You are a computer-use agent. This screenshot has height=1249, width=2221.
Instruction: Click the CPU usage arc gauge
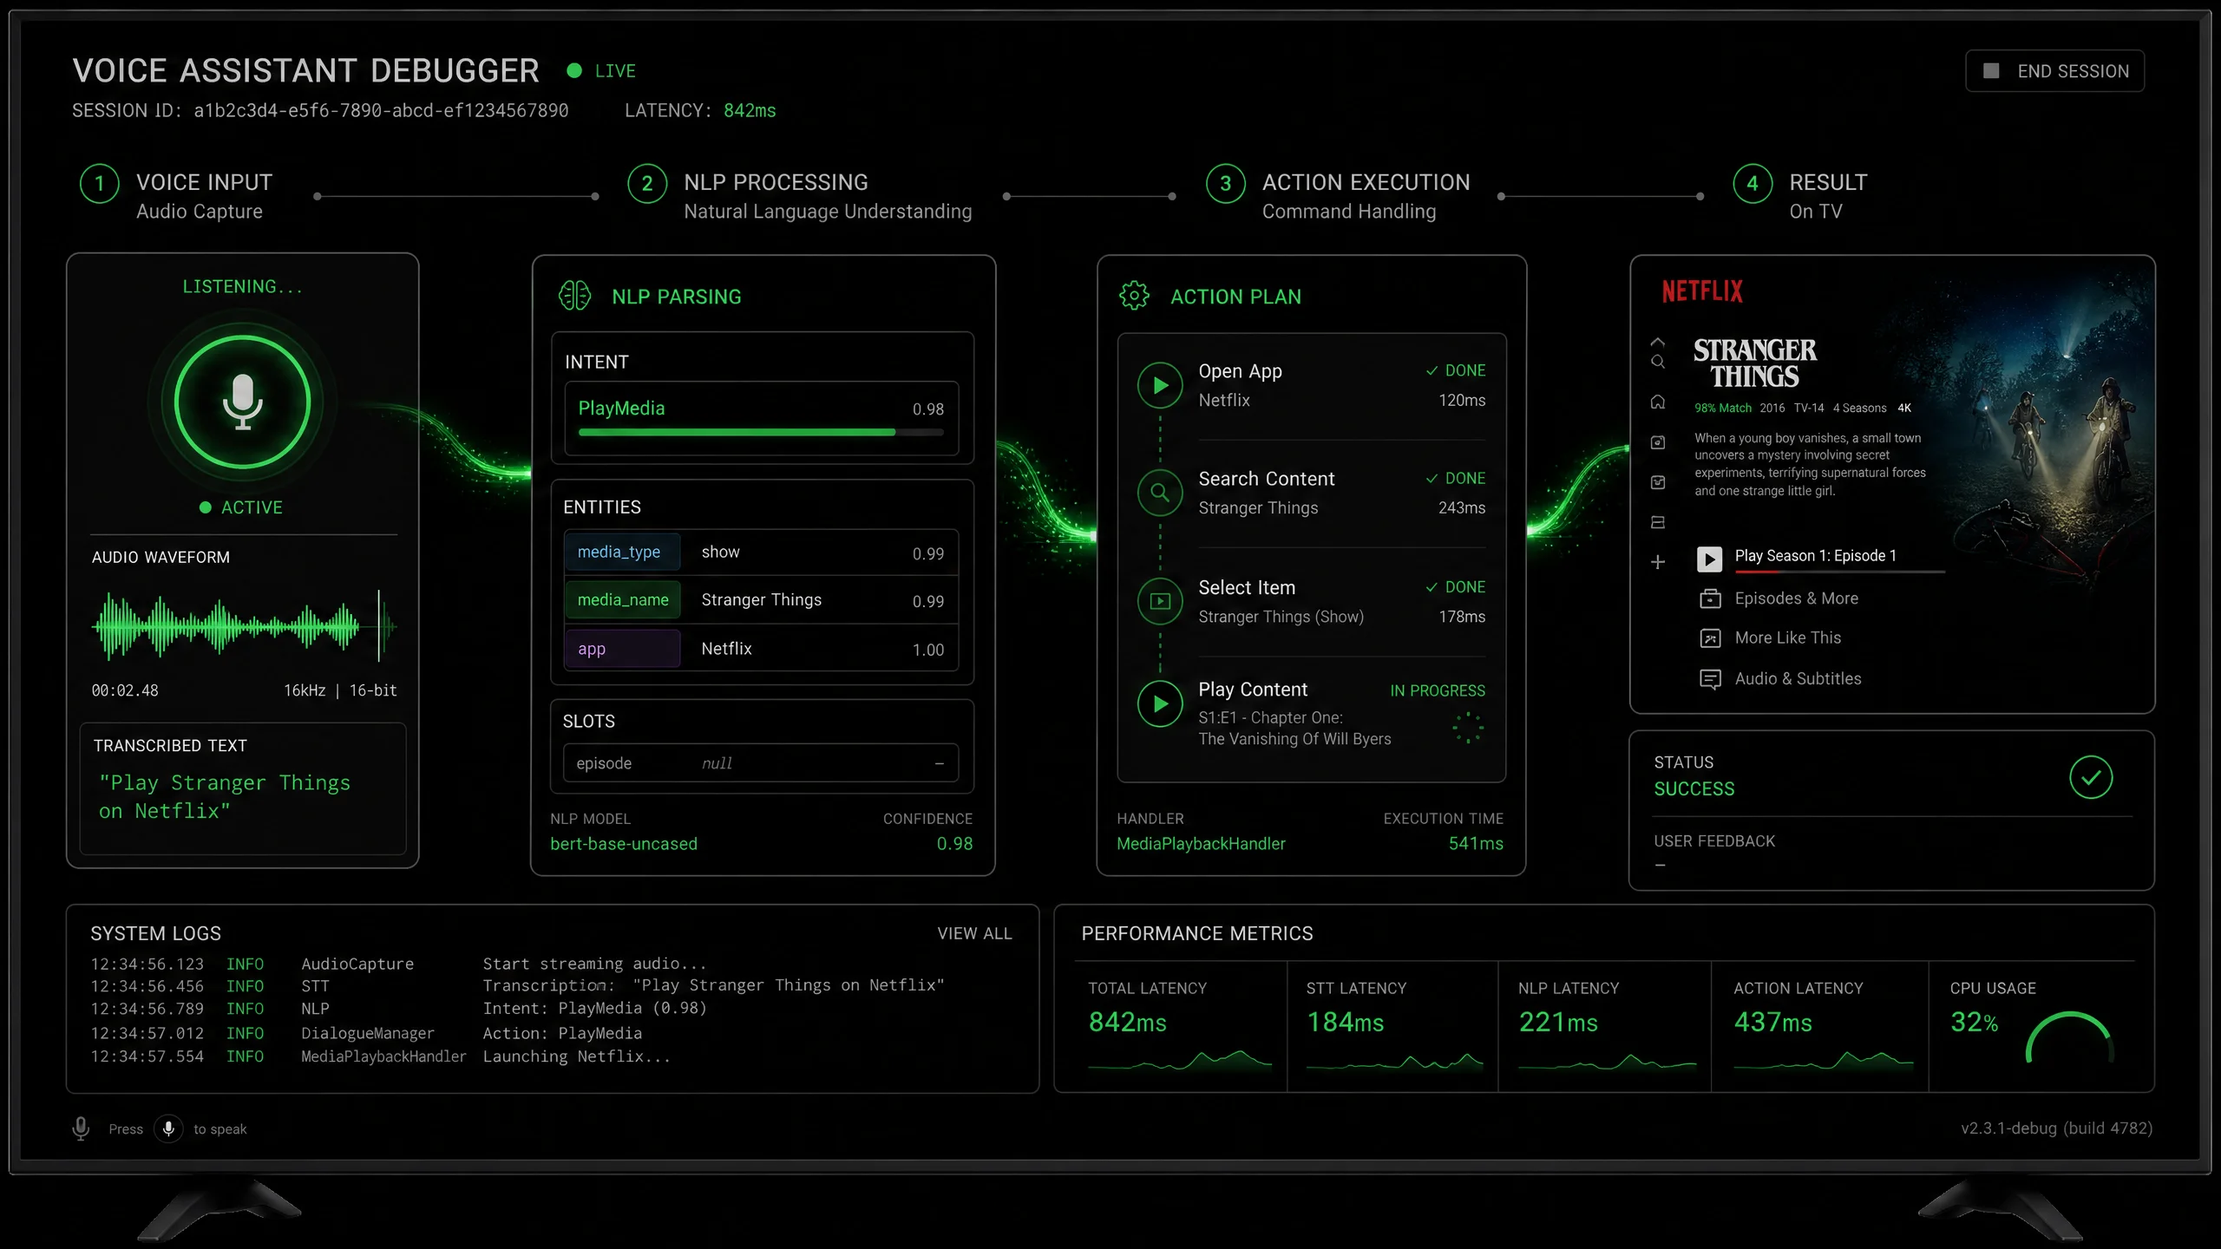tap(2070, 1037)
